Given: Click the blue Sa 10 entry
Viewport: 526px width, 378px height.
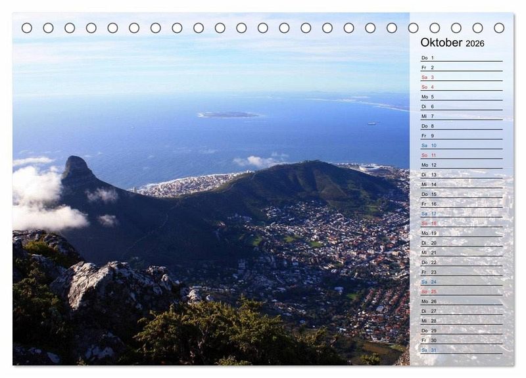Looking at the screenshot, I should pyautogui.click(x=461, y=145).
